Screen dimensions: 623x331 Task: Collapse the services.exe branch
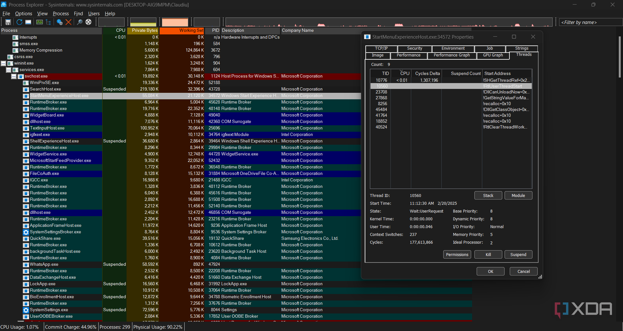tap(8, 70)
